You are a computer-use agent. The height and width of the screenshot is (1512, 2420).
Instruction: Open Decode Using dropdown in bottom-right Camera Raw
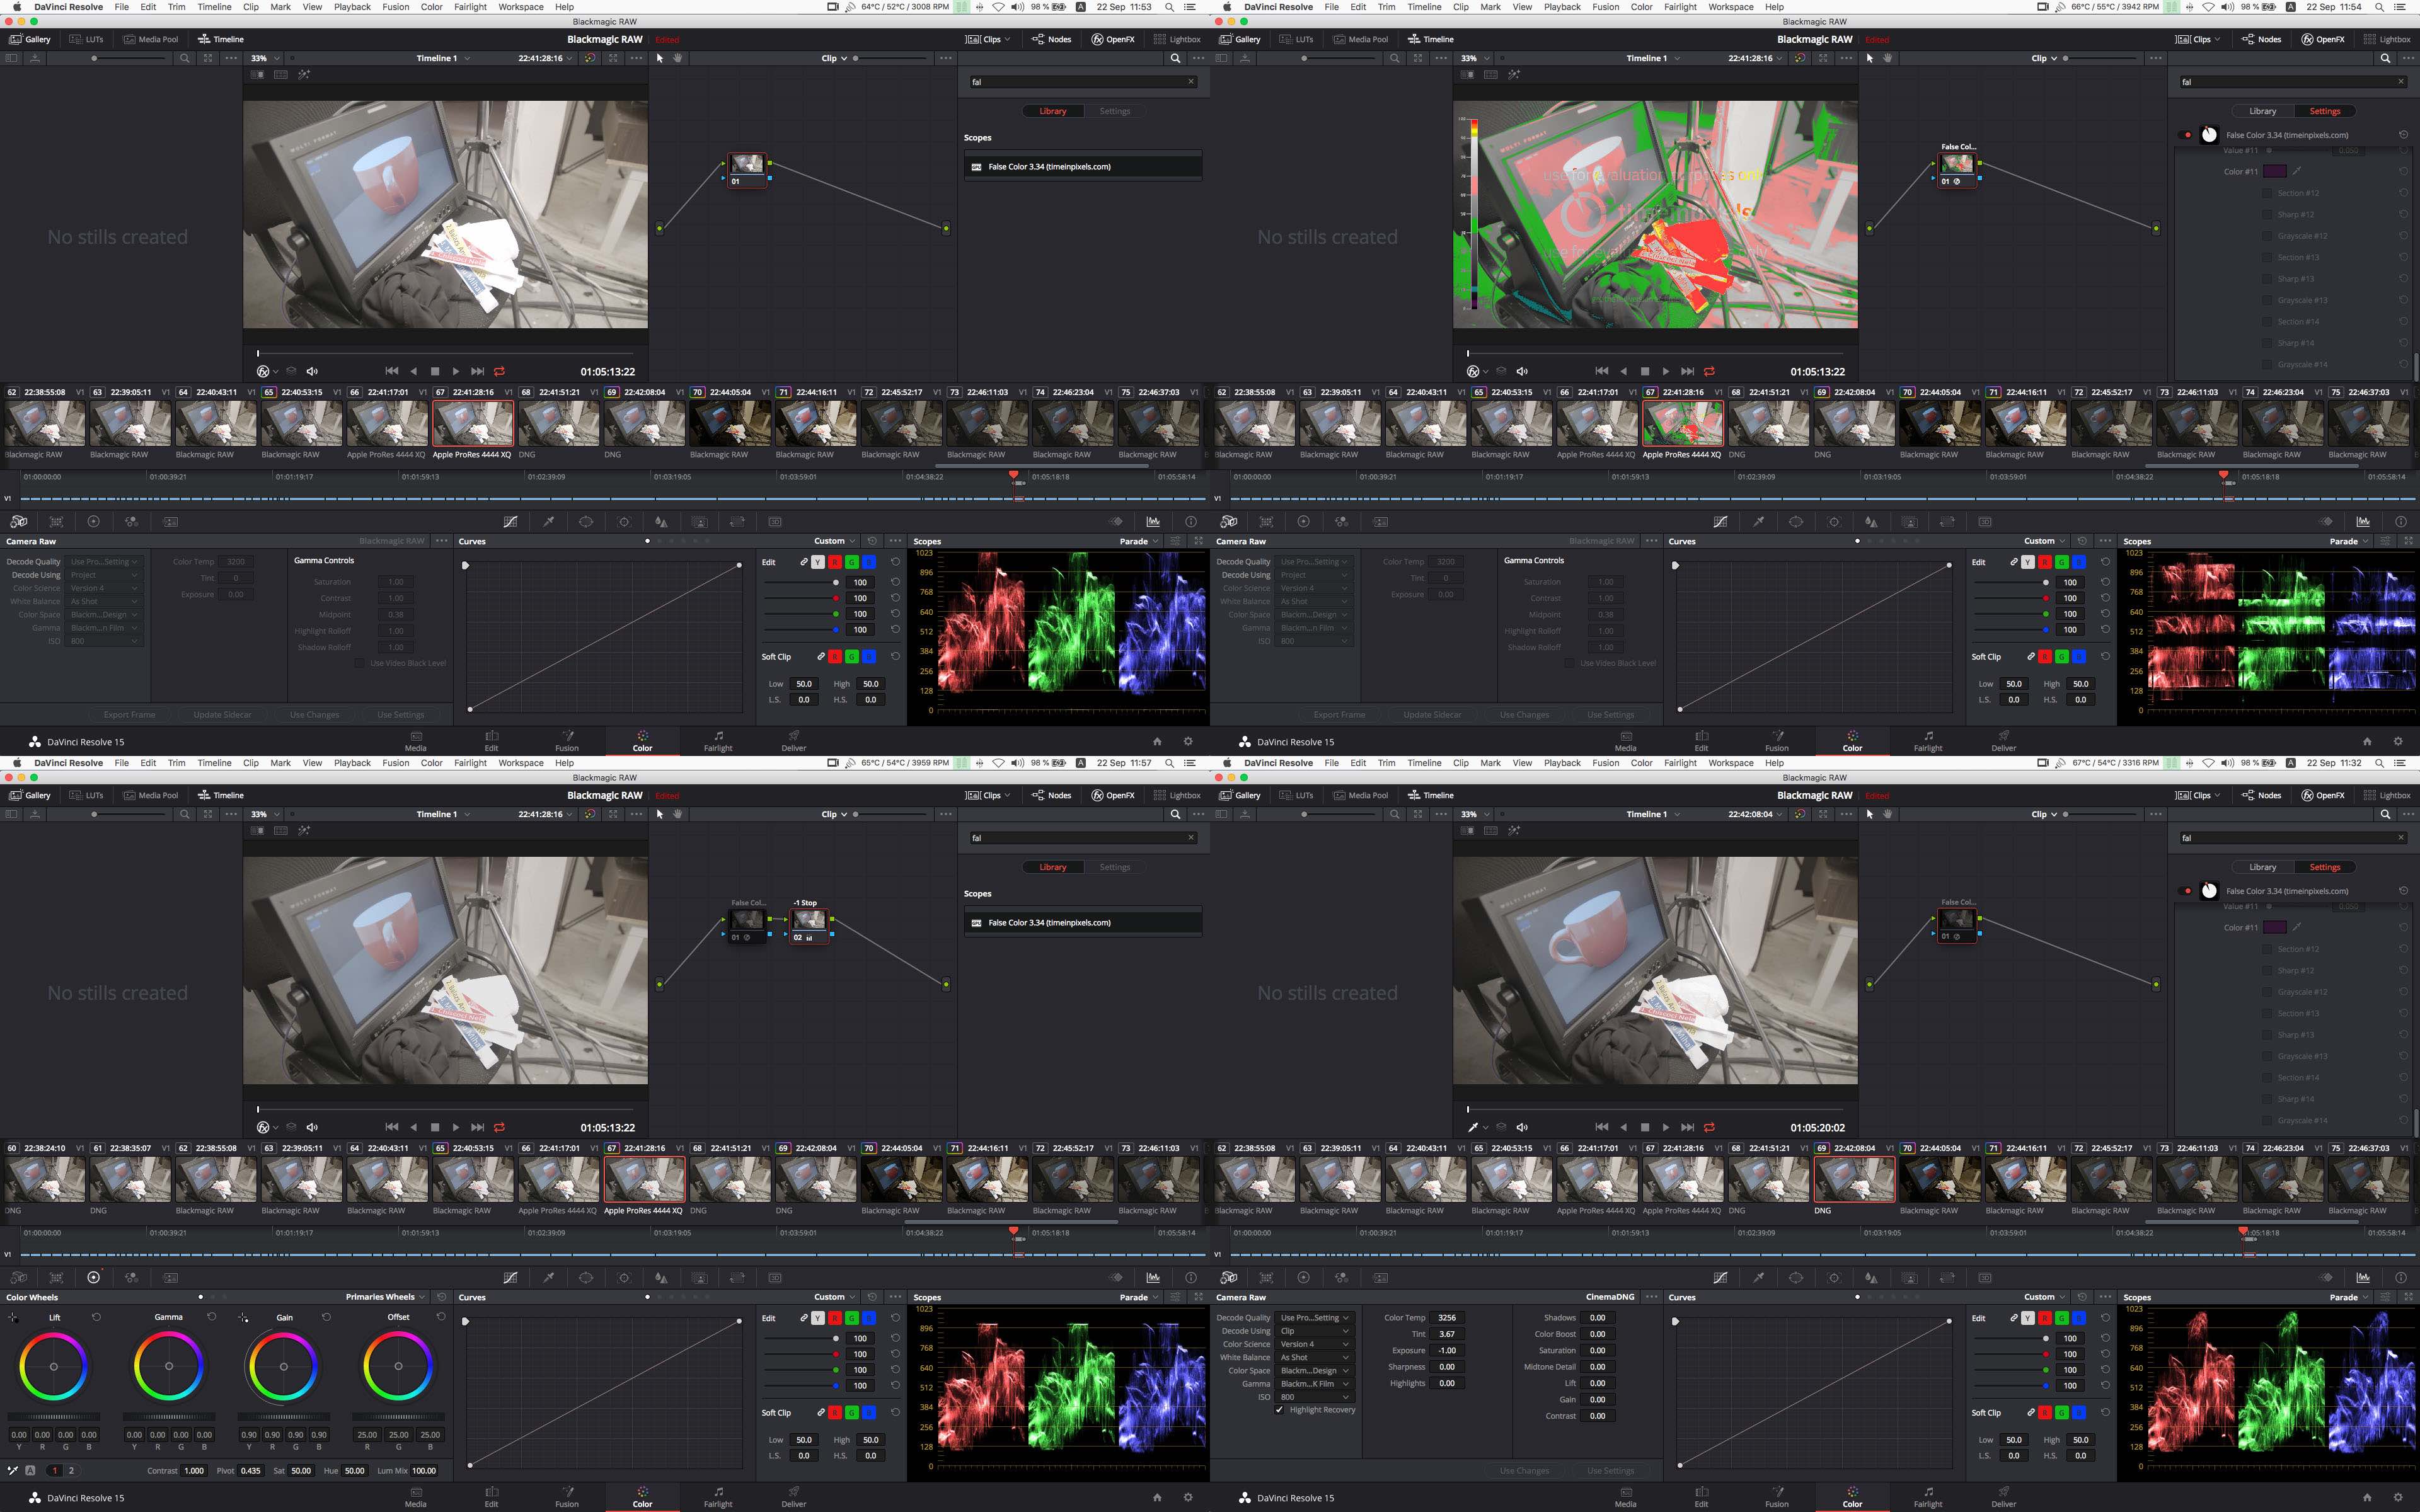(x=1315, y=1331)
